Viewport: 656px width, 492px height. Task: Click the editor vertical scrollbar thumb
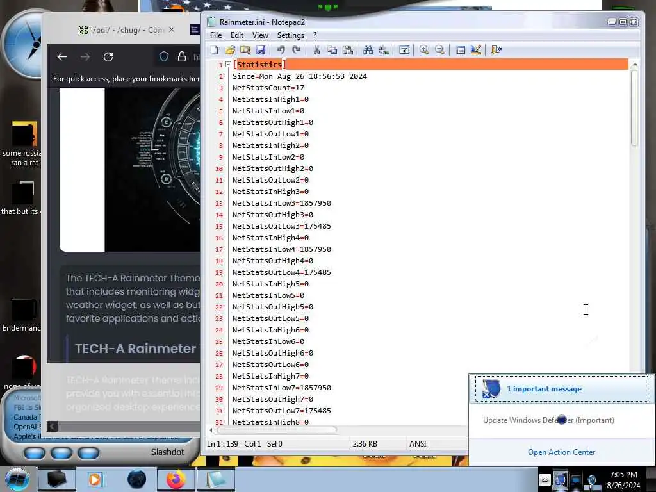pyautogui.click(x=634, y=108)
